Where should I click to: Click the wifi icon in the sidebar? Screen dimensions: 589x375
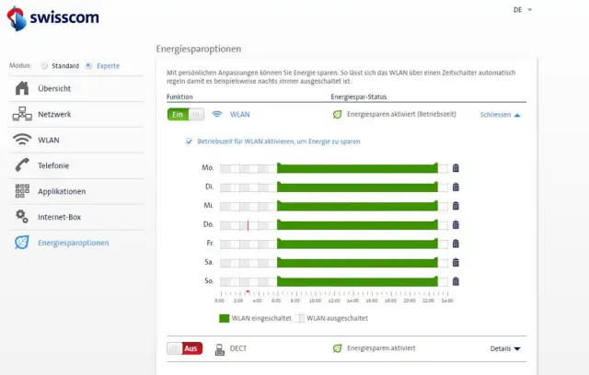(x=22, y=140)
